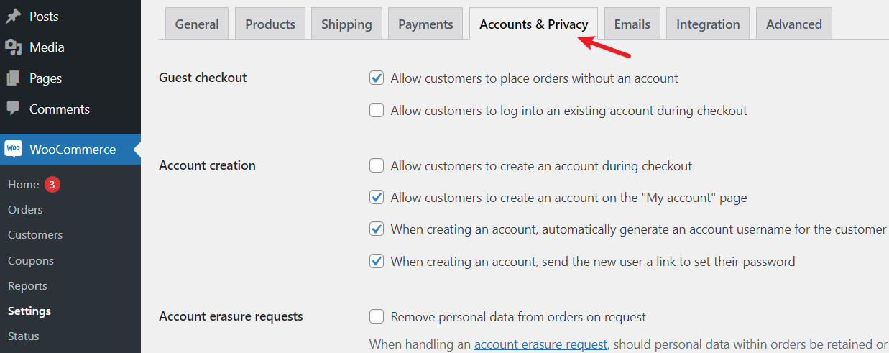Click the red Home notification badge

click(52, 185)
